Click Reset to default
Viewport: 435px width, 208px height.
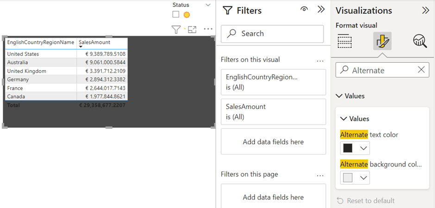point(366,201)
